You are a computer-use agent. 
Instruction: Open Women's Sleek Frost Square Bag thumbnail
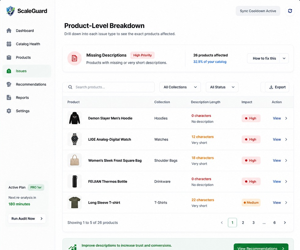point(75,160)
